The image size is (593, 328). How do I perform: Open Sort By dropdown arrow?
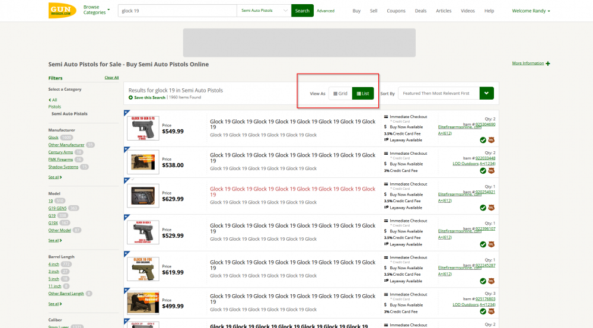[x=487, y=93]
